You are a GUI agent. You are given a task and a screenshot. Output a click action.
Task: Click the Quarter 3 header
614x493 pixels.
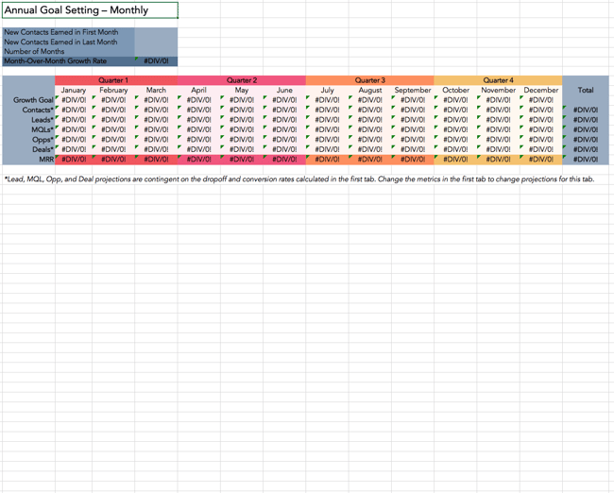pyautogui.click(x=369, y=80)
